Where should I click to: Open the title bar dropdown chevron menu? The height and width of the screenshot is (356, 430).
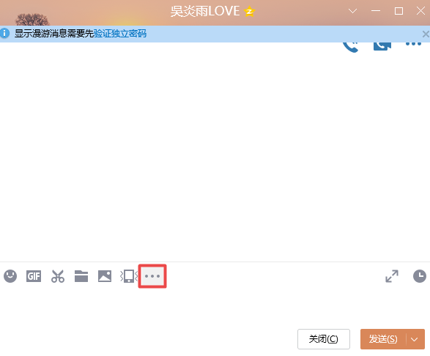coord(352,11)
